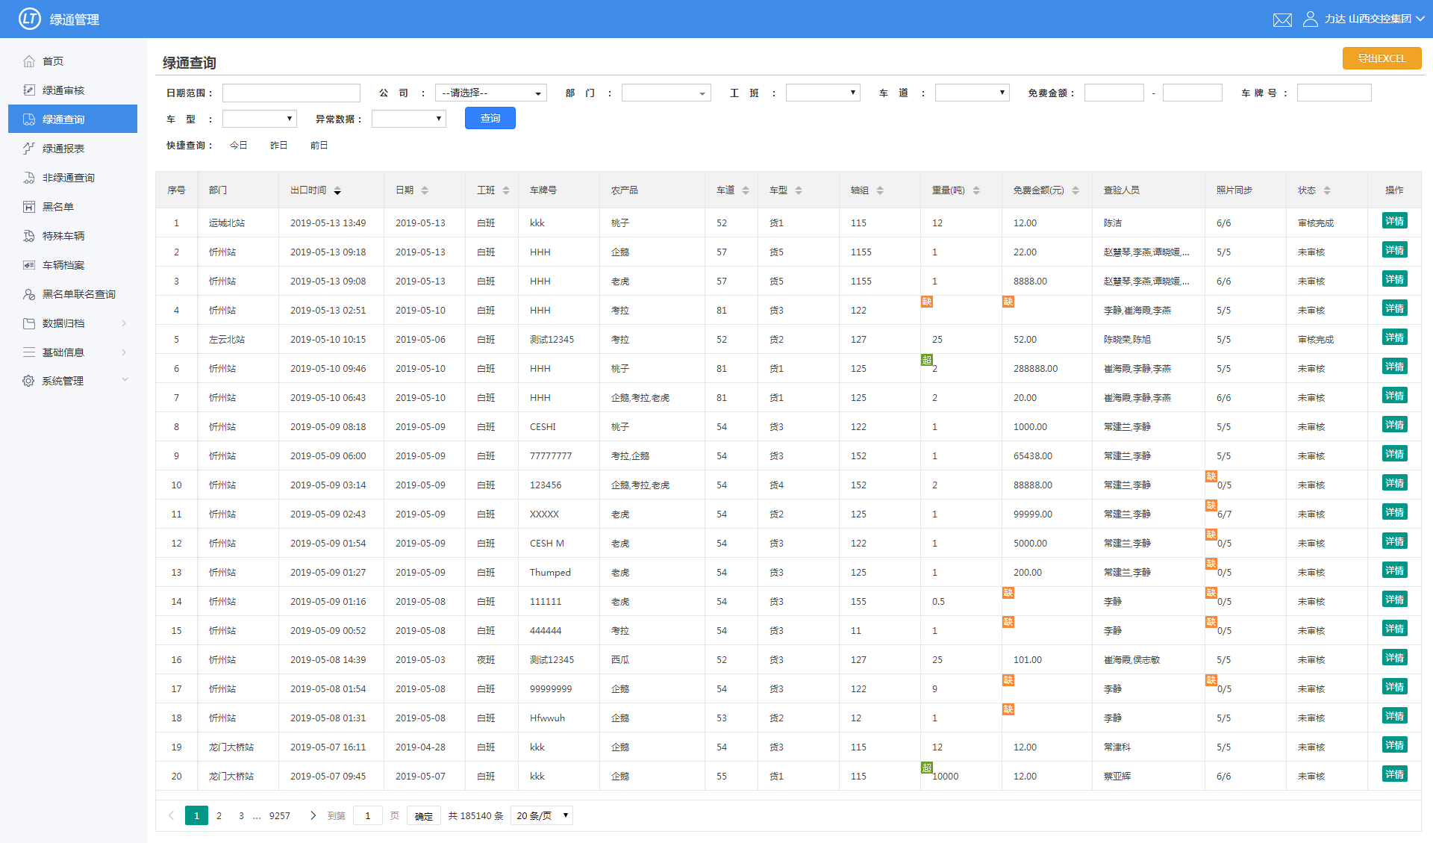
Task: Click the 超 overweight badge in row 20
Action: (927, 768)
